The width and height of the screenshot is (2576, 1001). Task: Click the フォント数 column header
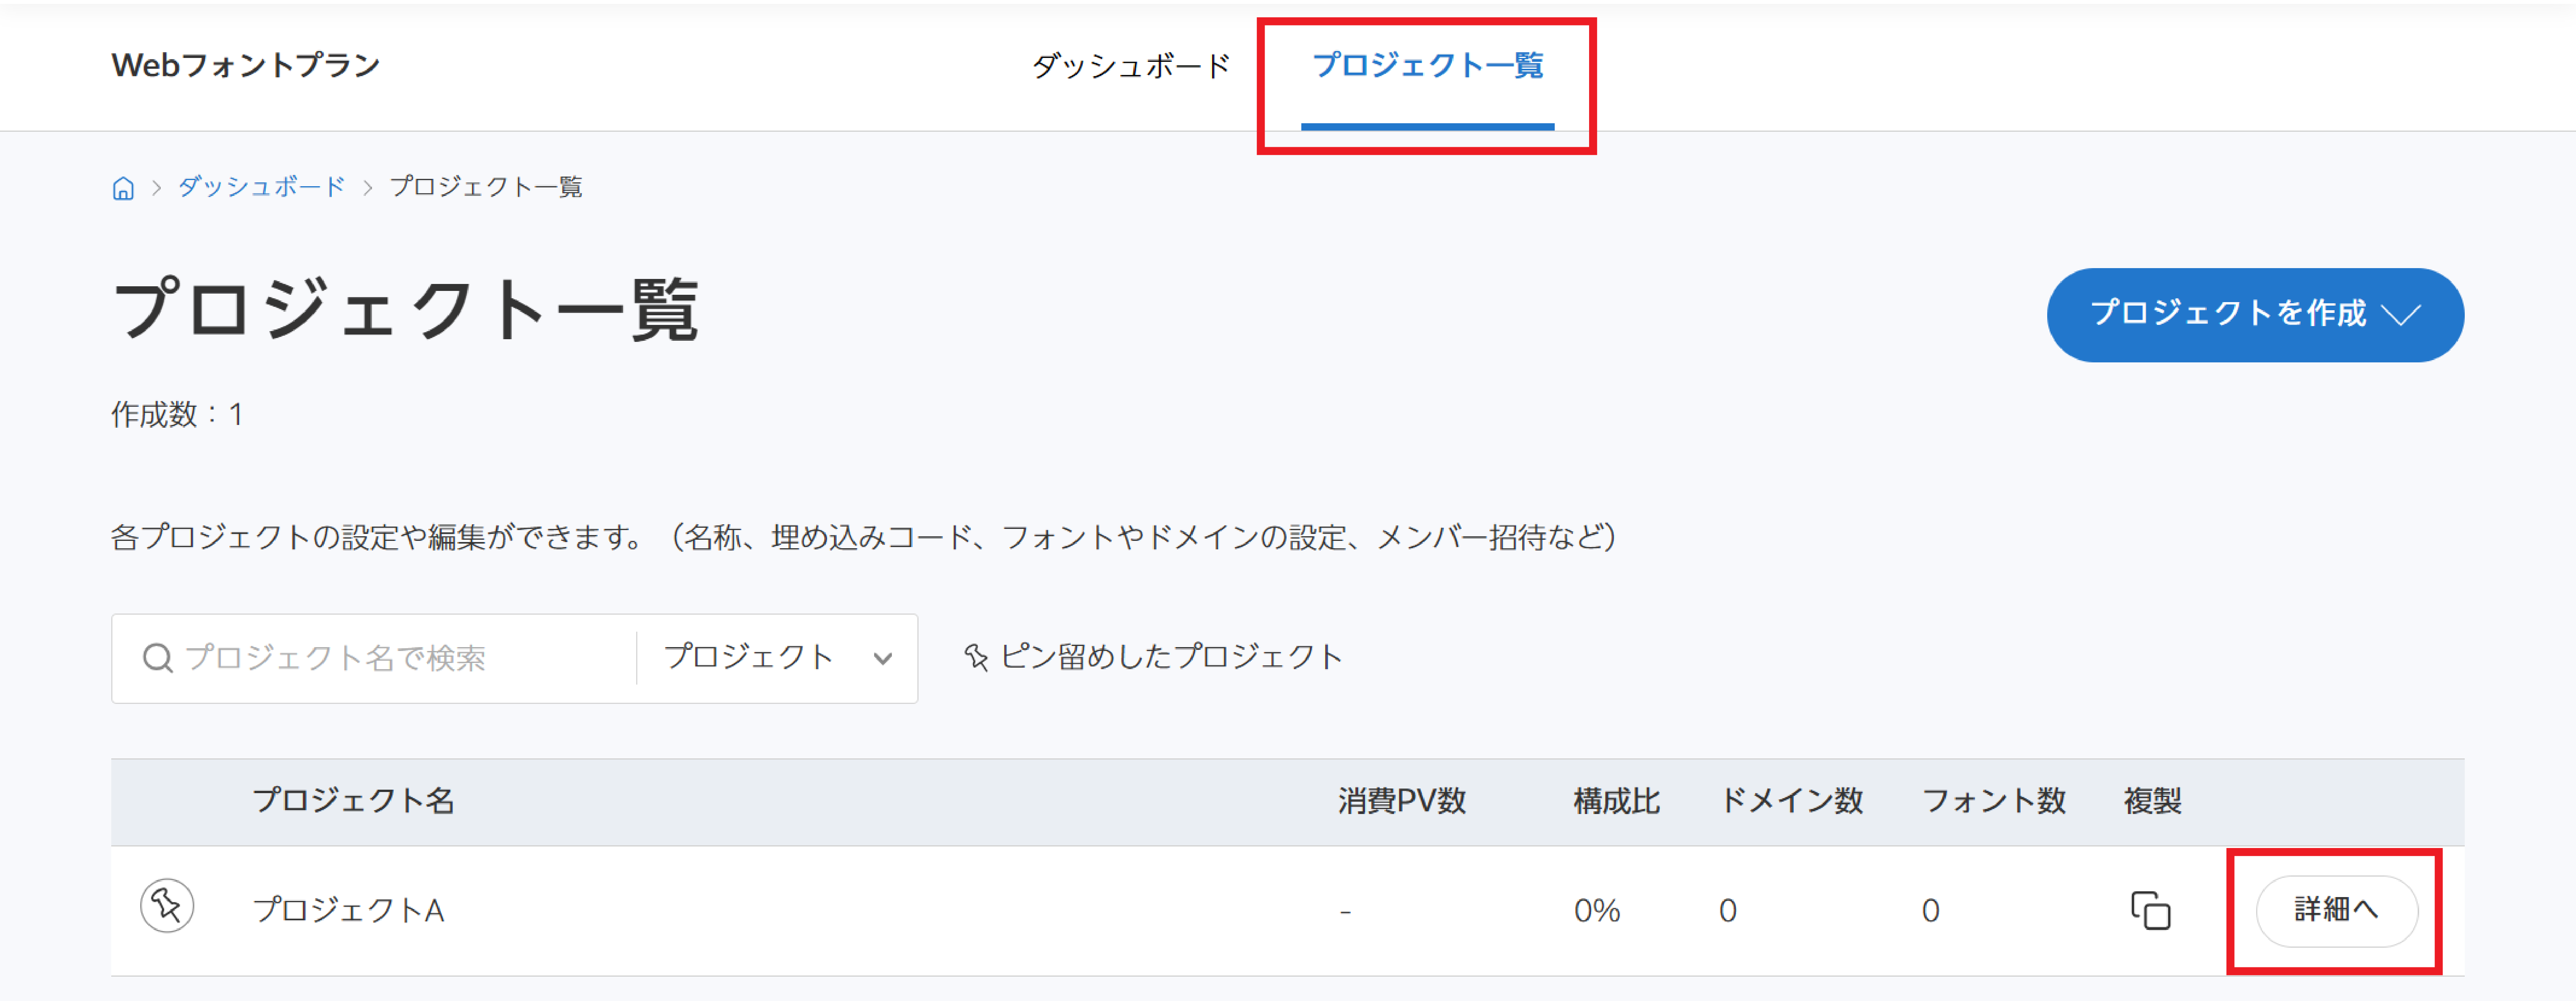[x=1993, y=800]
